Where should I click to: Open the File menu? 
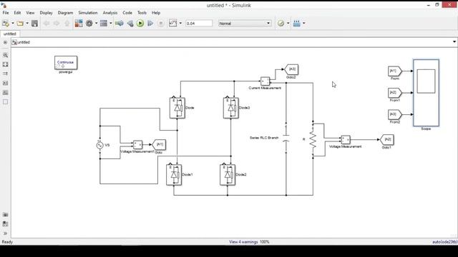[x=6, y=13]
